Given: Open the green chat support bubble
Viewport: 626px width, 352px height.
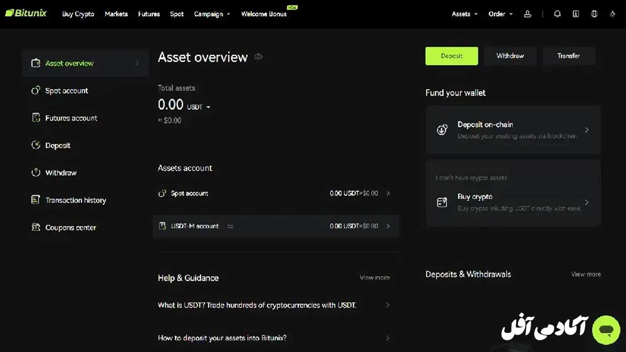Looking at the screenshot, I should pyautogui.click(x=606, y=330).
